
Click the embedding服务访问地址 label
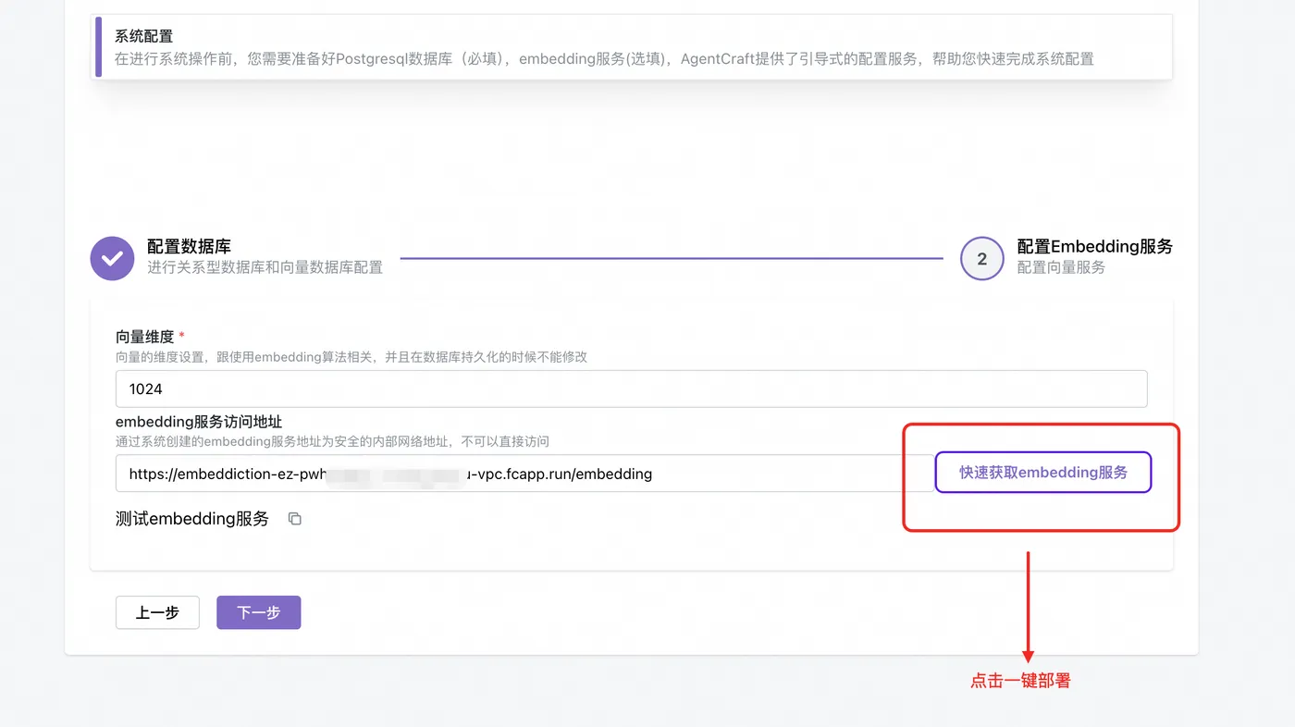(x=199, y=423)
